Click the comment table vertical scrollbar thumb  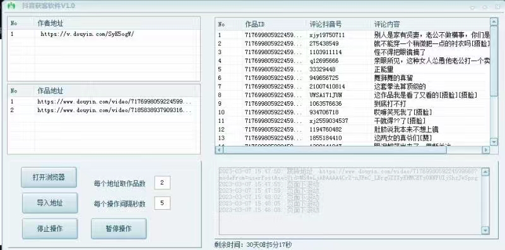(494, 61)
